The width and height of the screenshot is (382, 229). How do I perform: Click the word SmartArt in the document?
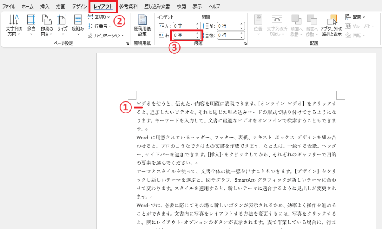tap(245, 180)
